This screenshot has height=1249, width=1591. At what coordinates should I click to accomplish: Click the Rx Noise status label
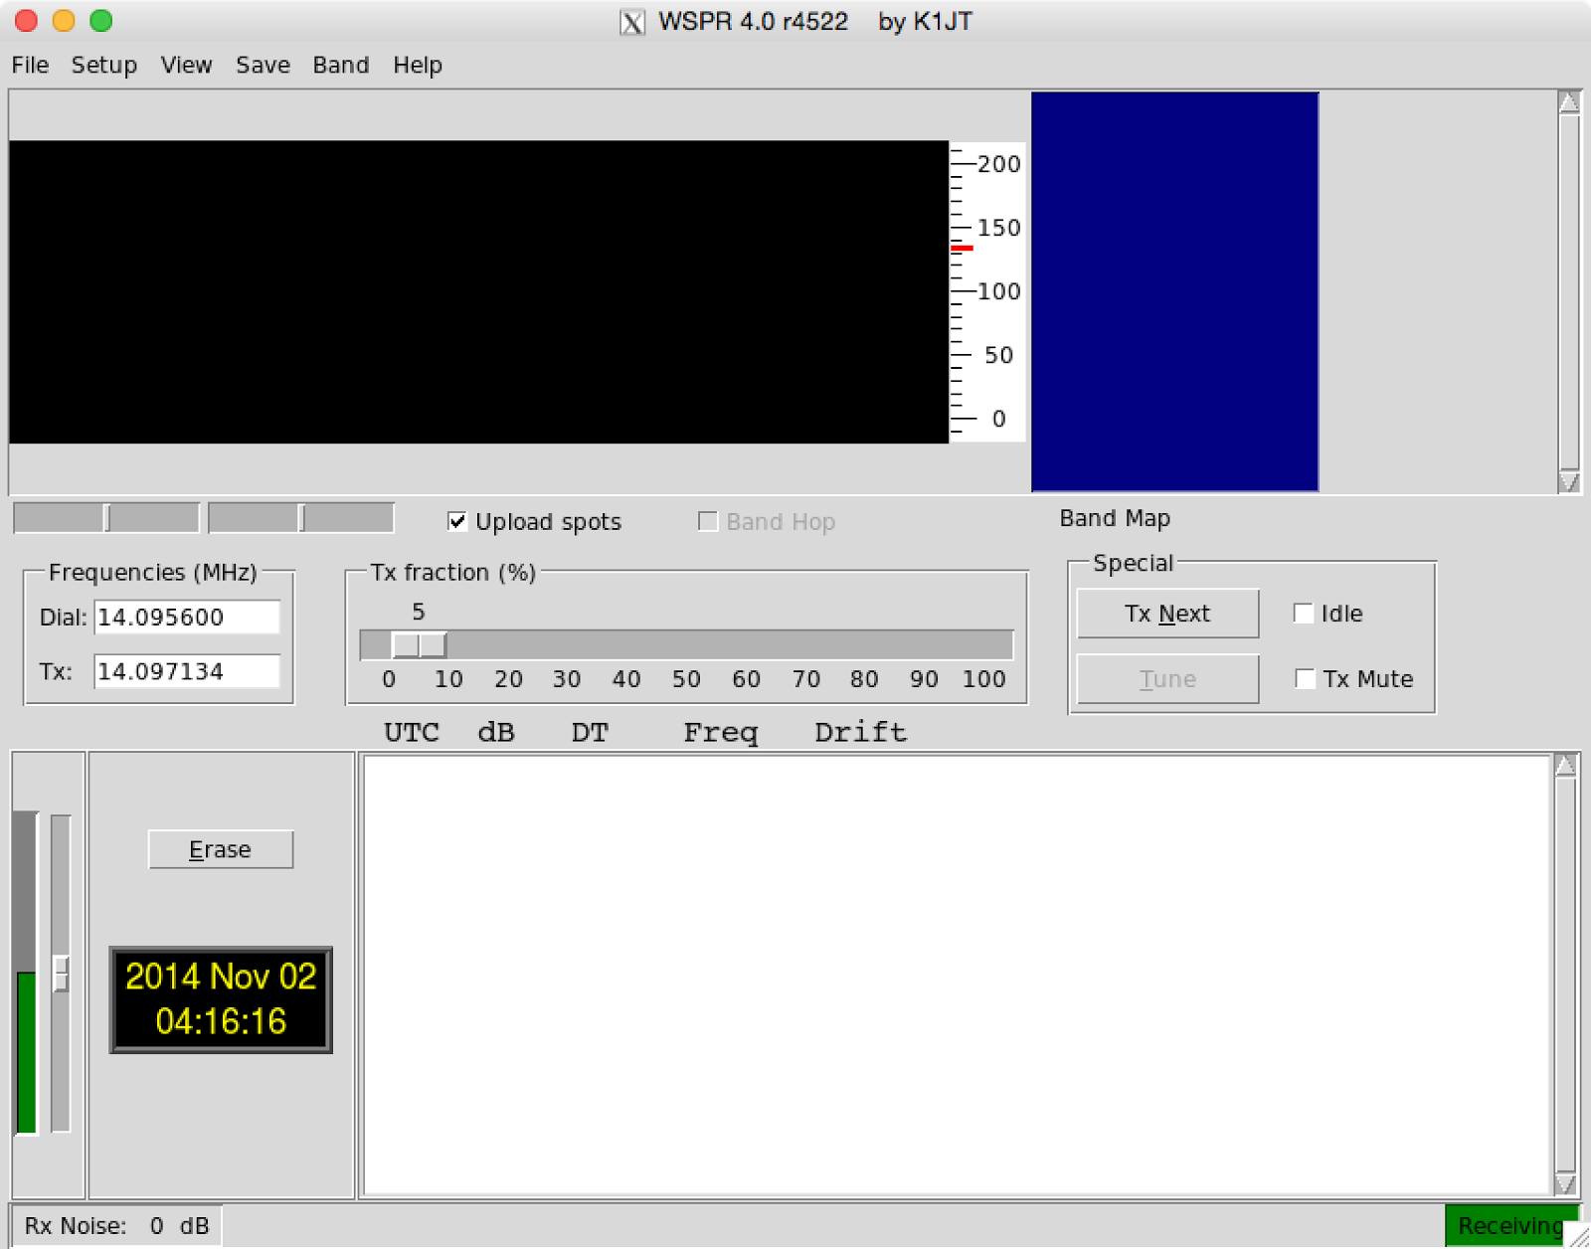pyautogui.click(x=116, y=1225)
